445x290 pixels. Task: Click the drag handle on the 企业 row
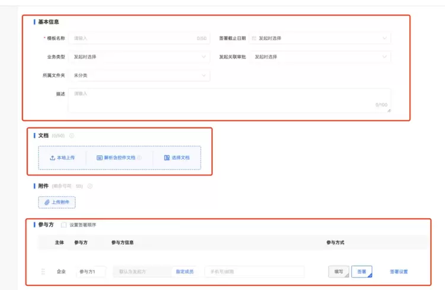(x=43, y=272)
